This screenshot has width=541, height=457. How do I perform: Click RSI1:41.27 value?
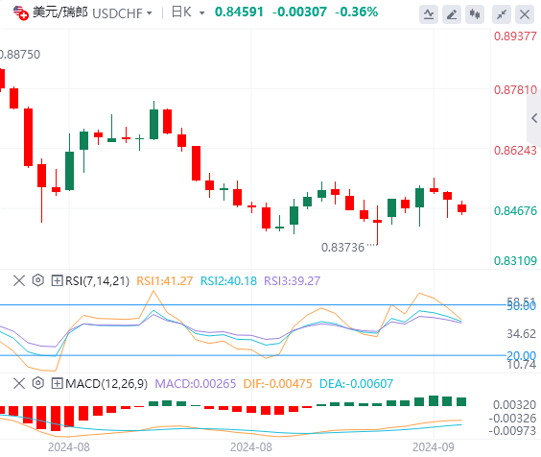165,281
